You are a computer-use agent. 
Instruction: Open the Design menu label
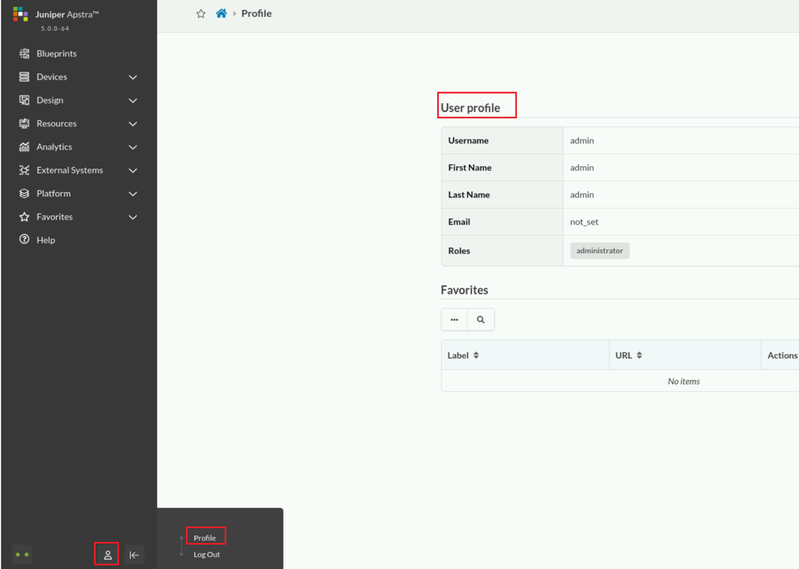50,100
